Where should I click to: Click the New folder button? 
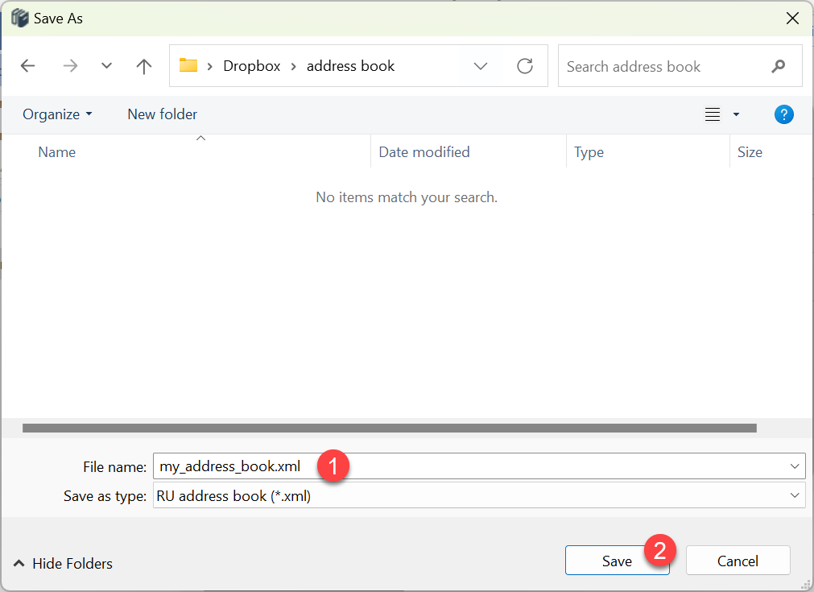coord(162,114)
